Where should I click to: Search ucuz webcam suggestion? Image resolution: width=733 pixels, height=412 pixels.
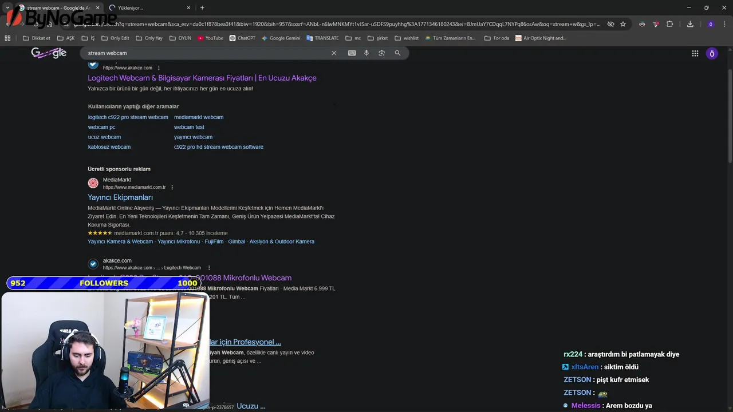coord(104,137)
